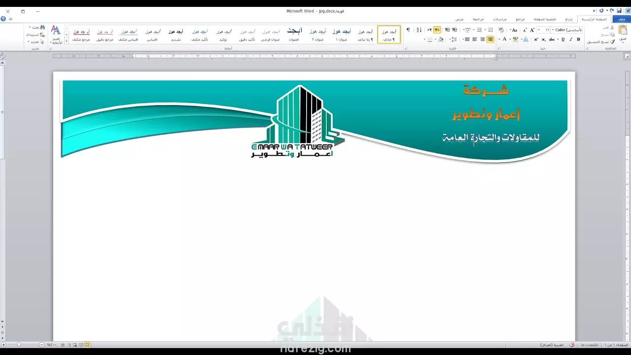Toggle Show/Hide paragraph marks ¶

[x=408, y=30]
